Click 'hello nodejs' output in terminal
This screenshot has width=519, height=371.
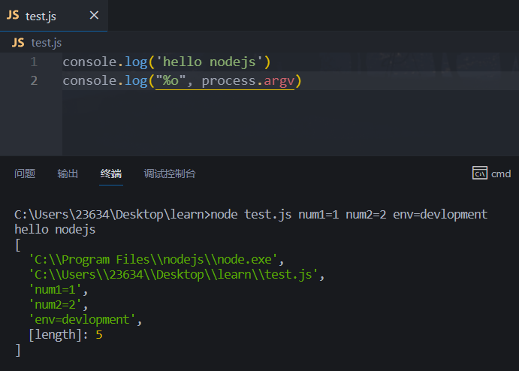(x=55, y=229)
